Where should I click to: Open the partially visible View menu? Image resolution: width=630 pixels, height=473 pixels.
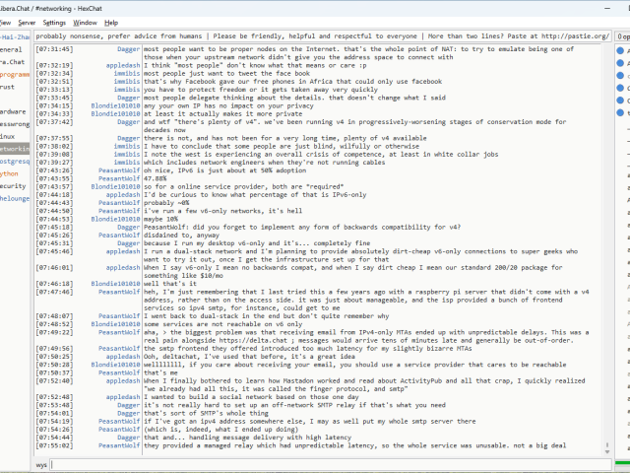6,23
